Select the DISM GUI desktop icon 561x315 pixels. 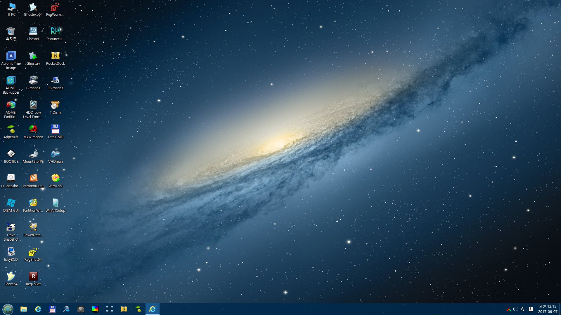11,205
